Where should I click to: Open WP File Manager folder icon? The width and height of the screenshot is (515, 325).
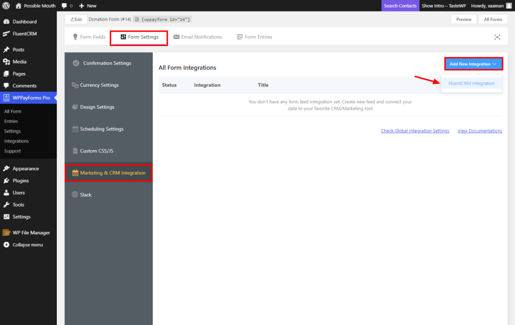pos(7,233)
